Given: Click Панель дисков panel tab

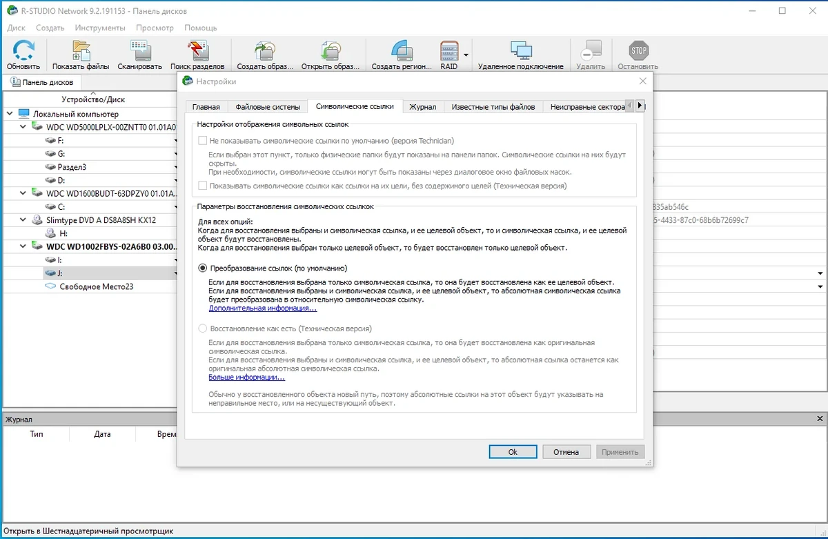Looking at the screenshot, I should click(41, 82).
